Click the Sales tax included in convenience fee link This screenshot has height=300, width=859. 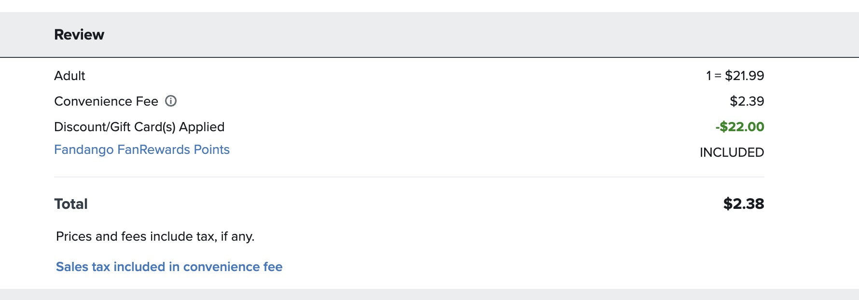click(169, 267)
